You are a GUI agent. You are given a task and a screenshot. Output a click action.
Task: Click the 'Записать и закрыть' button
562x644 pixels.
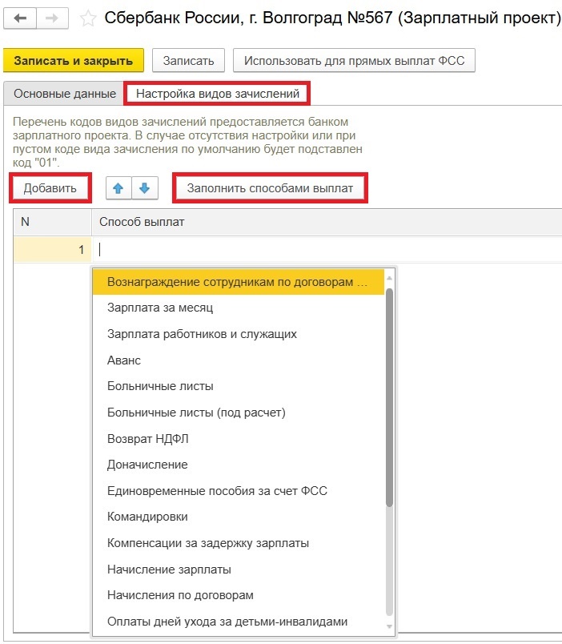(74, 61)
